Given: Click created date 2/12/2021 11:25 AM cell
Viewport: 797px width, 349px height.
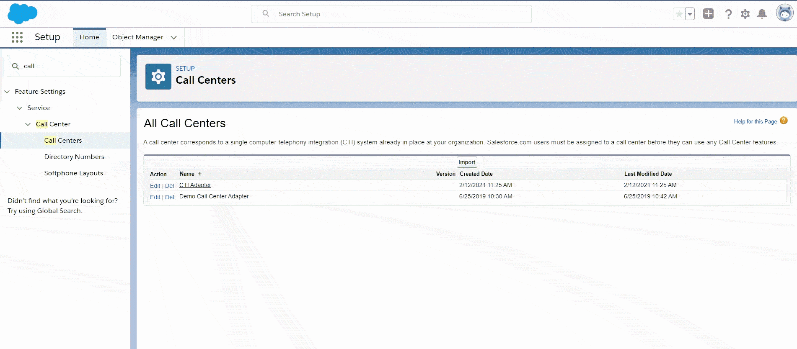Looking at the screenshot, I should (486, 185).
